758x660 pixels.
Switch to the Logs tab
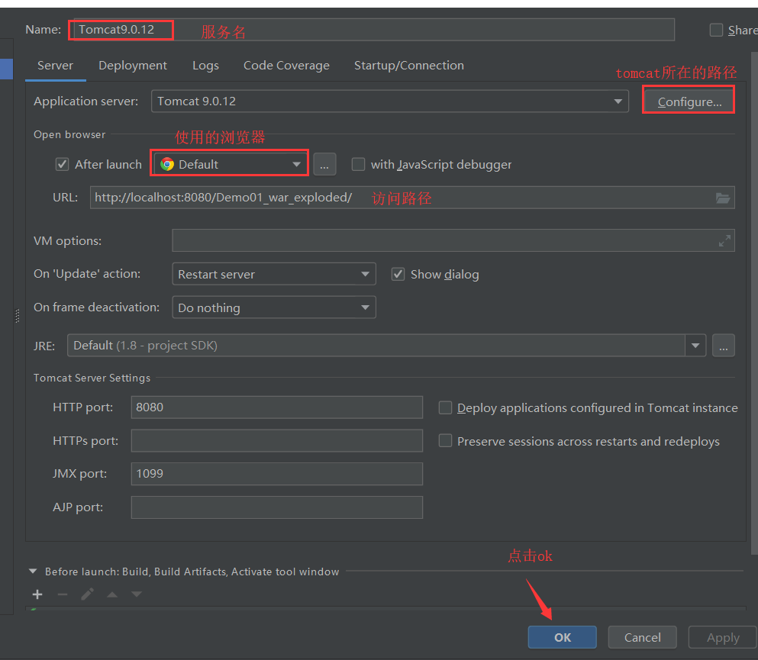coord(205,65)
